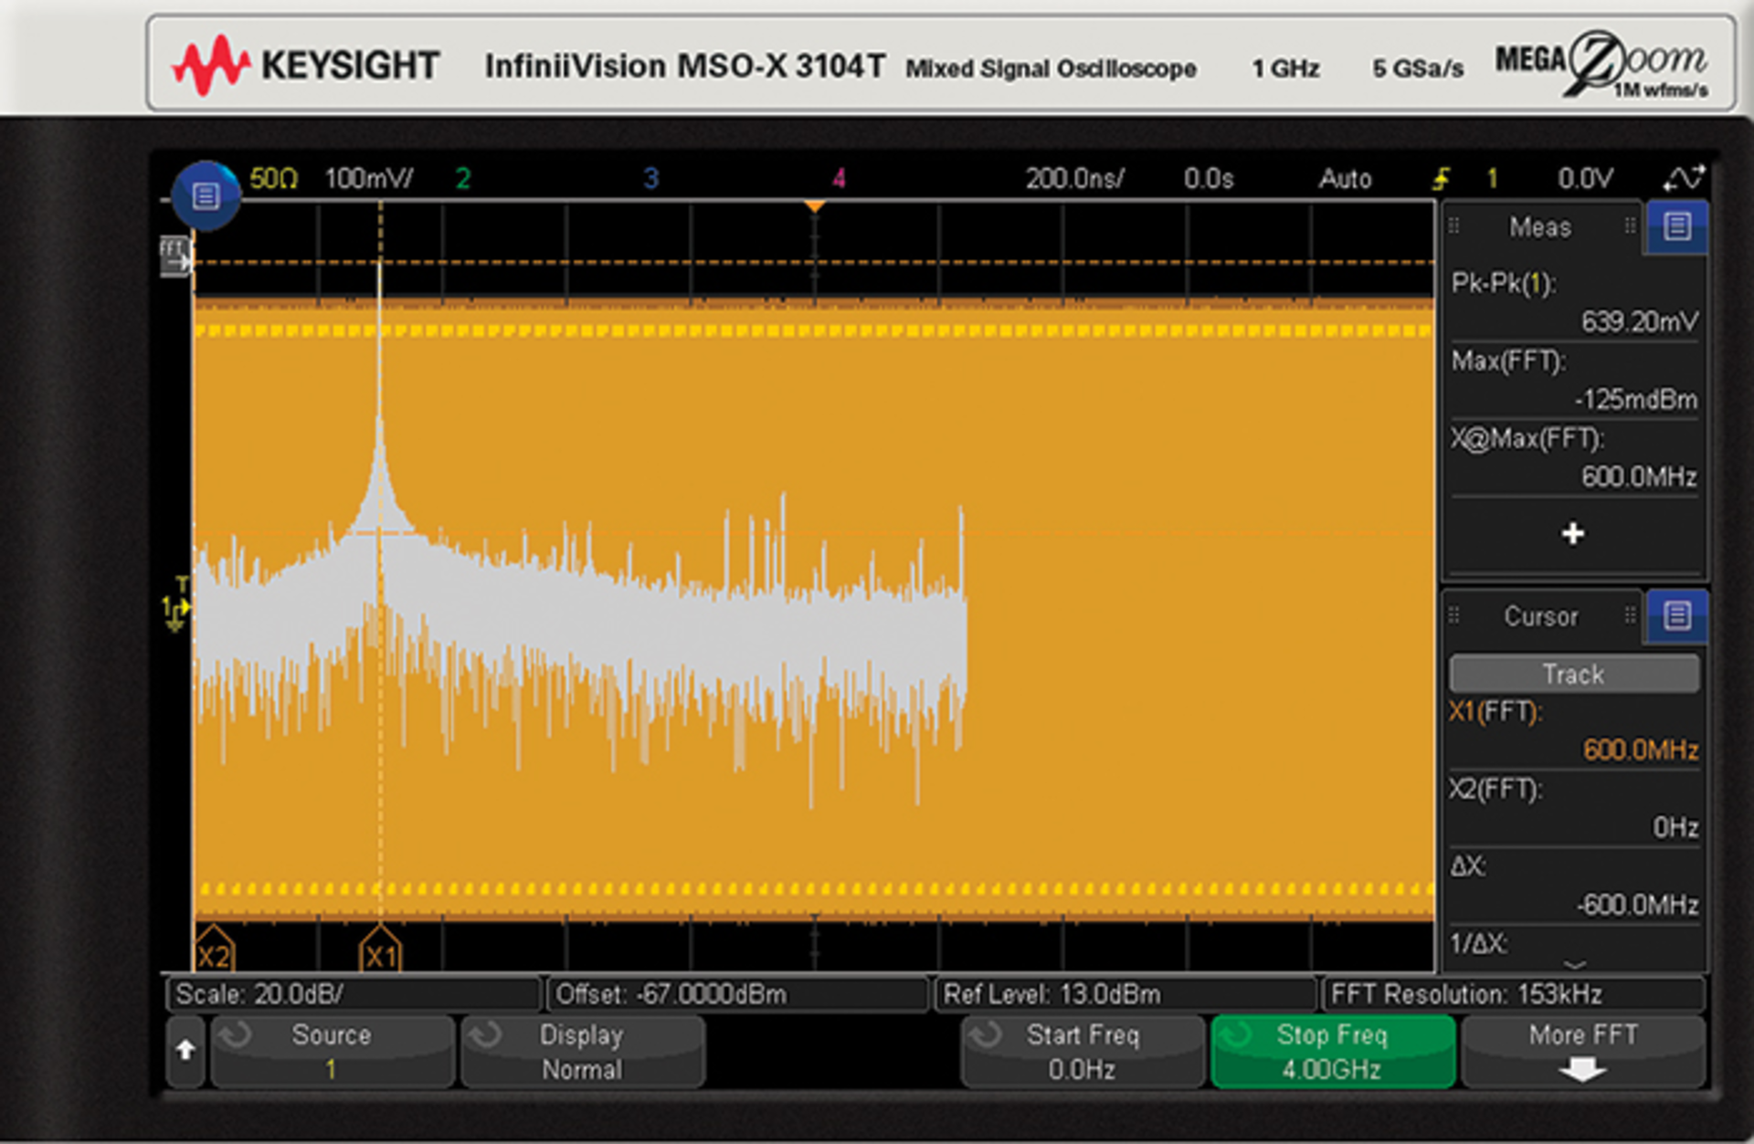1754x1144 pixels.
Task: Open the Meas panel menu icon
Action: tap(1677, 226)
